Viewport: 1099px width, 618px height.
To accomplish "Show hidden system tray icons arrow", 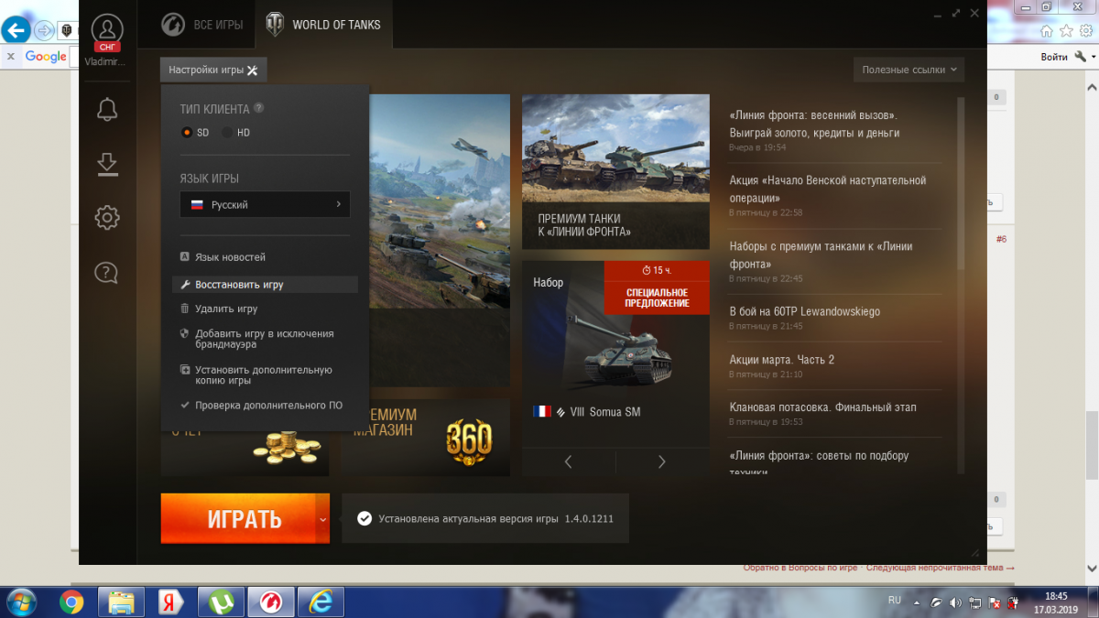I will (917, 602).
